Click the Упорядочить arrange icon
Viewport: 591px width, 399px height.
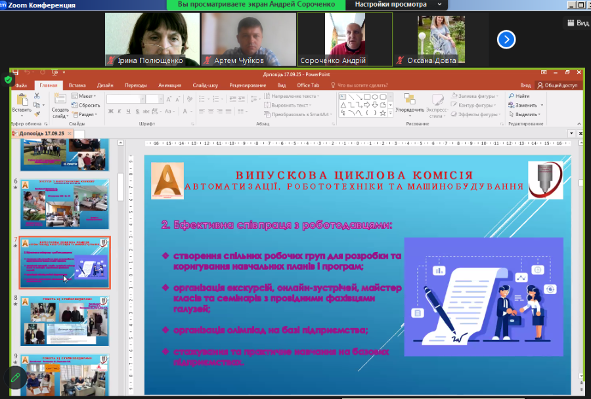point(410,100)
